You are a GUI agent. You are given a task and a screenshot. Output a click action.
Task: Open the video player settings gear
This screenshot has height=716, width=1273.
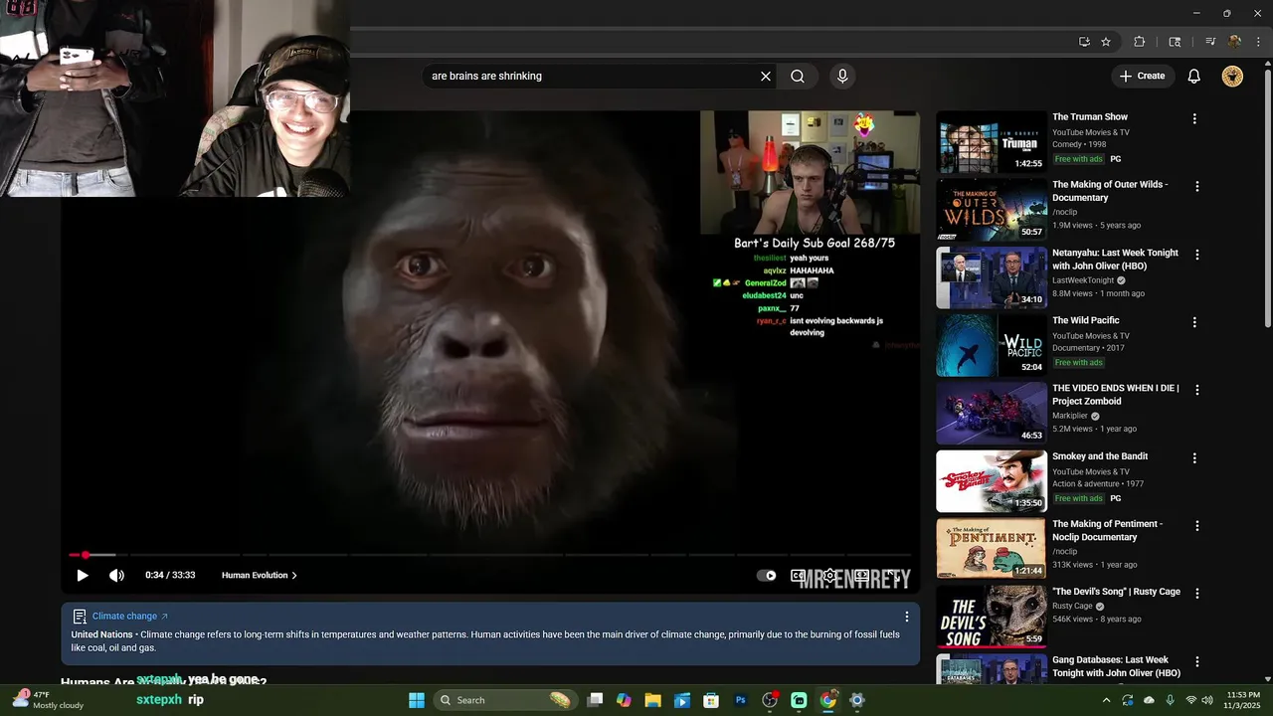click(x=829, y=575)
